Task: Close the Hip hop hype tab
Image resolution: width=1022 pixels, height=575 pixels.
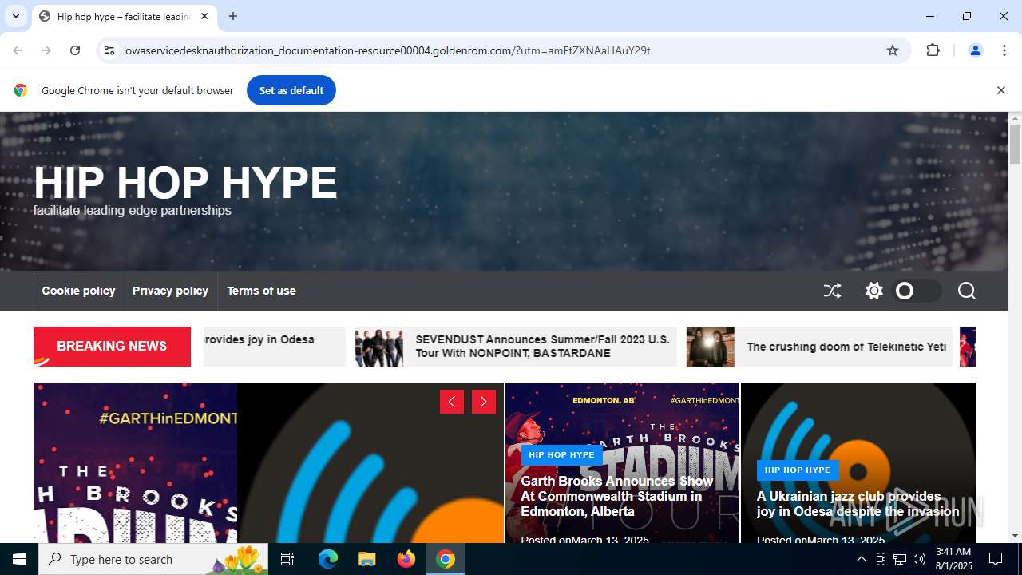Action: point(204,16)
